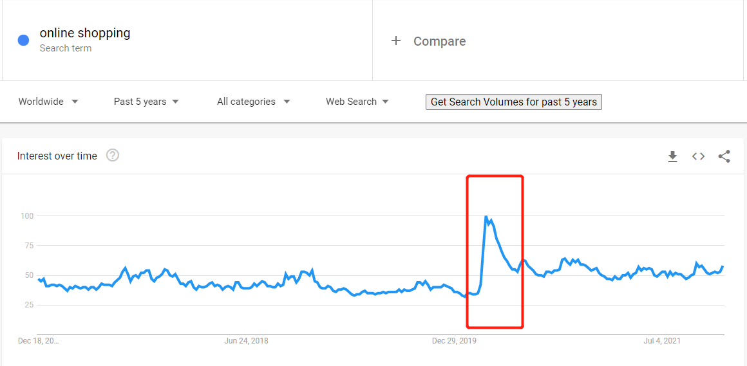
Task: Open the Interest over time help tooltip
Action: [x=113, y=156]
